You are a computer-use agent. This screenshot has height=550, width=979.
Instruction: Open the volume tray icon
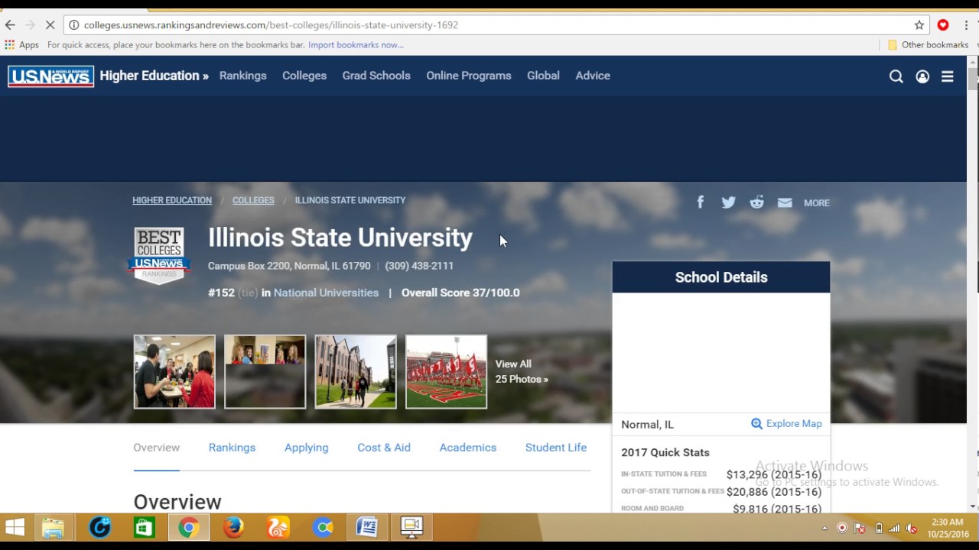(911, 528)
